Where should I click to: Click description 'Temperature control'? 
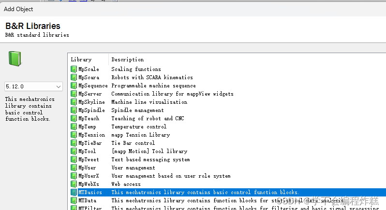point(139,126)
